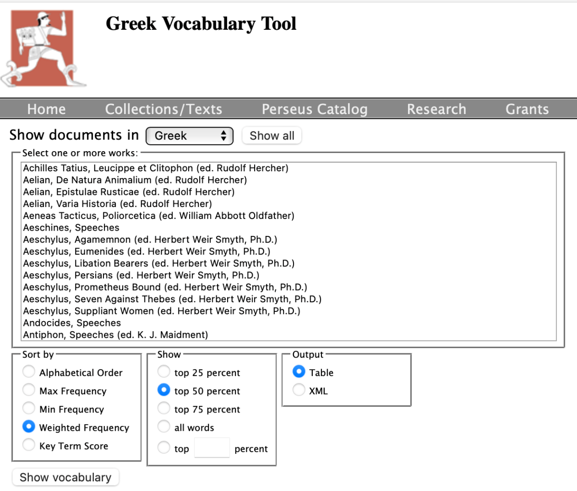Click the custom percent input field

pyautogui.click(x=212, y=447)
